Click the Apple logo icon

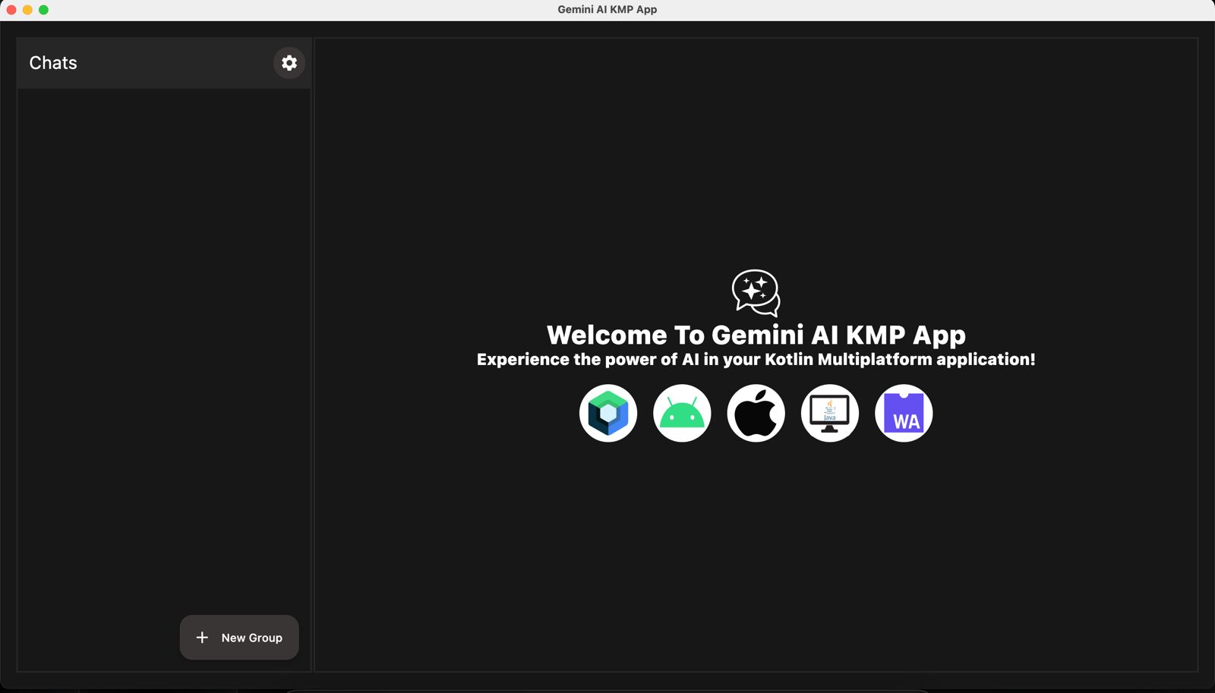click(756, 413)
